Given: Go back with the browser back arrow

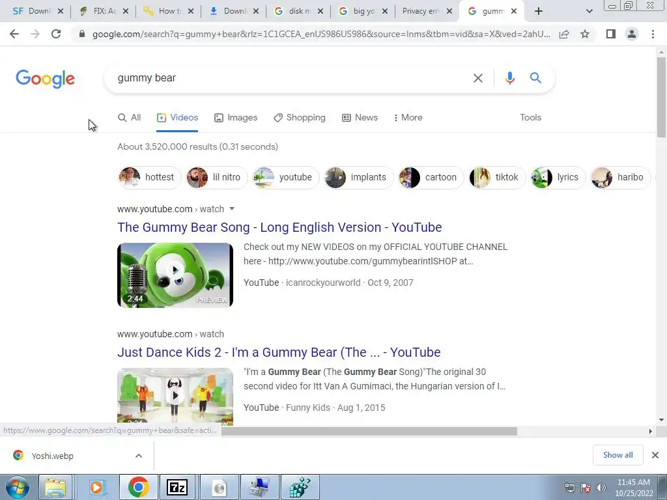Looking at the screenshot, I should pos(14,34).
